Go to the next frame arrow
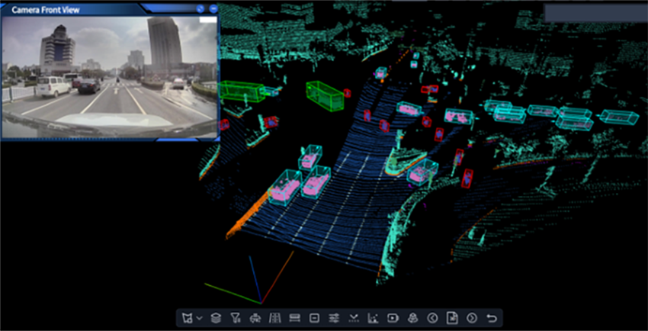648x331 pixels. coord(472,318)
